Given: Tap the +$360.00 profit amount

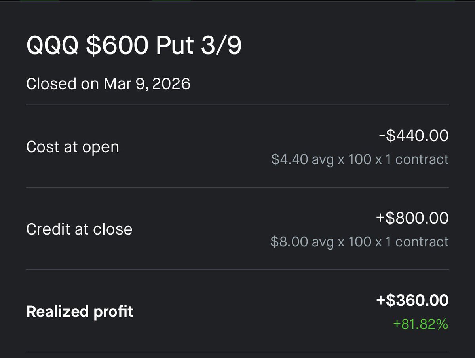Looking at the screenshot, I should [x=412, y=301].
